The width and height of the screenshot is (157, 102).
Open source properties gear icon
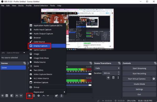pyautogui.click(x=38, y=96)
